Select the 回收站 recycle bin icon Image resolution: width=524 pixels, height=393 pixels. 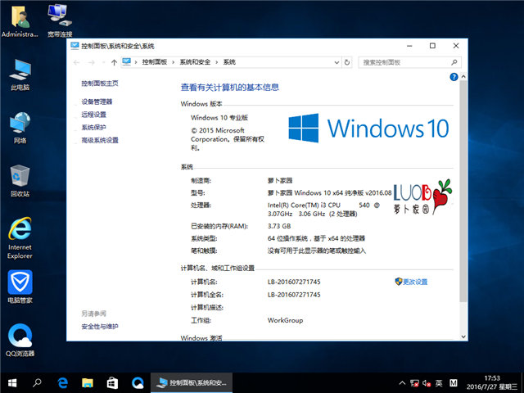coord(20,181)
